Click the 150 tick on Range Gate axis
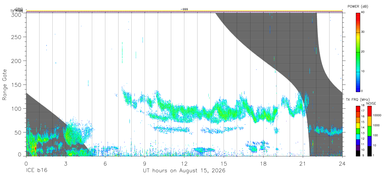 [16, 85]
